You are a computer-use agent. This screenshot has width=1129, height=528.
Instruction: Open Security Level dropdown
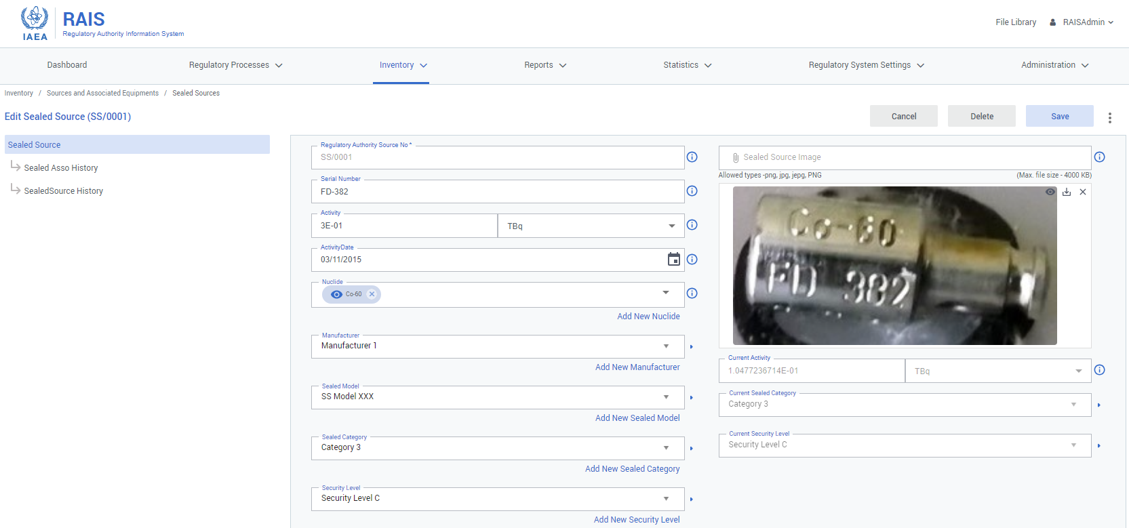coord(498,499)
